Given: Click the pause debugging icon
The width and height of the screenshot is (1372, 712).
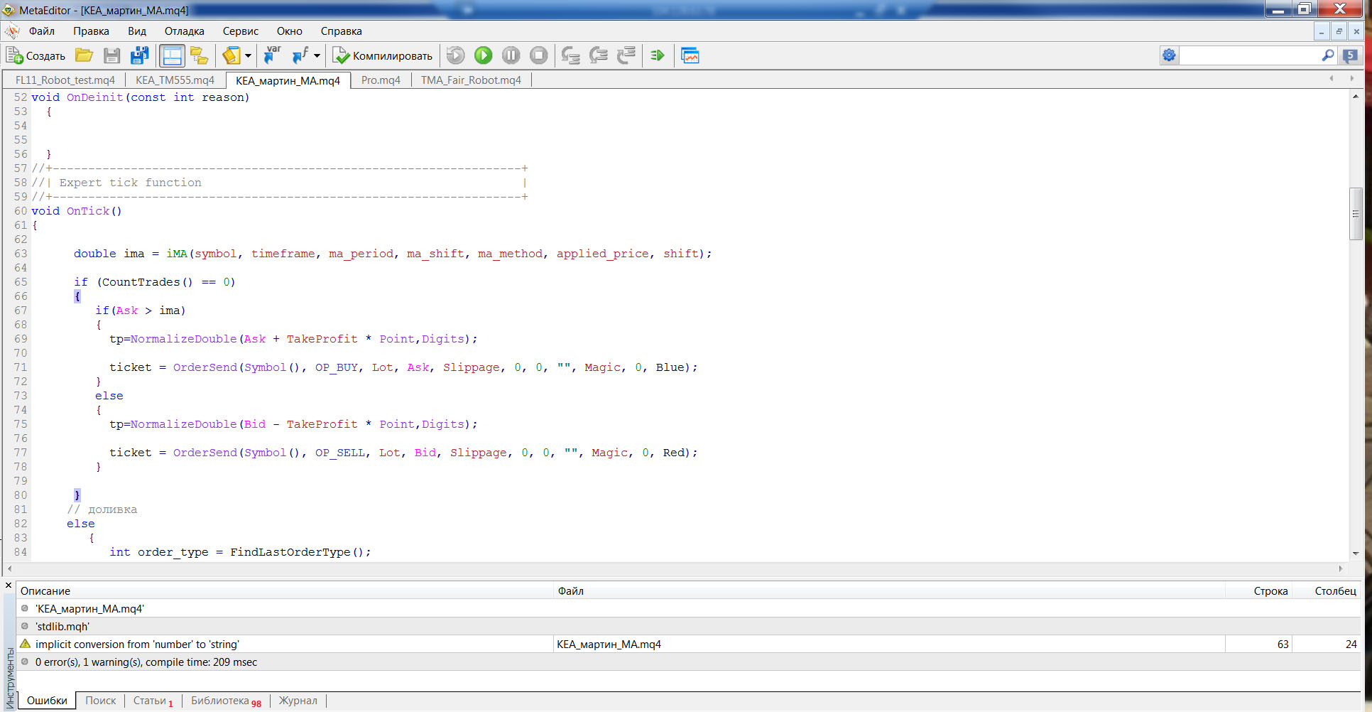Looking at the screenshot, I should coord(511,55).
